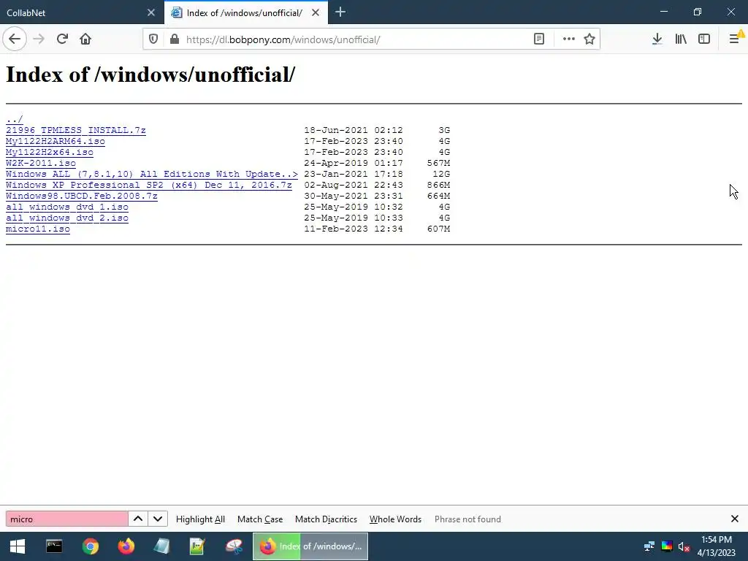Bookmark this page with star

[589, 39]
